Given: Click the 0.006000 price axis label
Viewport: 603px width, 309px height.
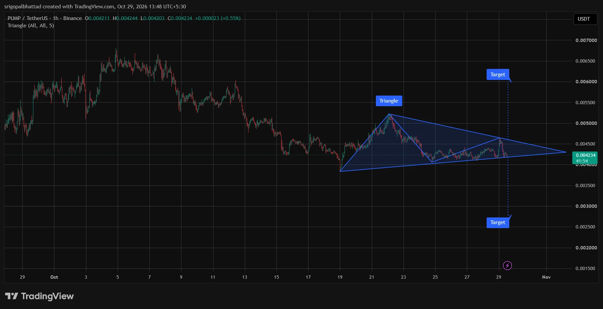Looking at the screenshot, I should pos(586,82).
